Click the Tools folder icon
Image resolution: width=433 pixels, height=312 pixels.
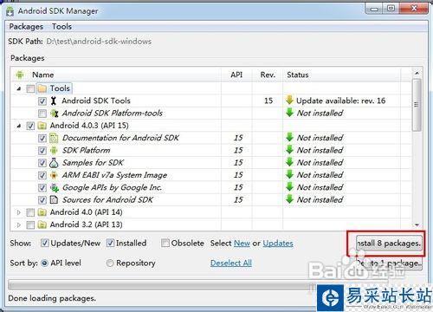(x=42, y=88)
